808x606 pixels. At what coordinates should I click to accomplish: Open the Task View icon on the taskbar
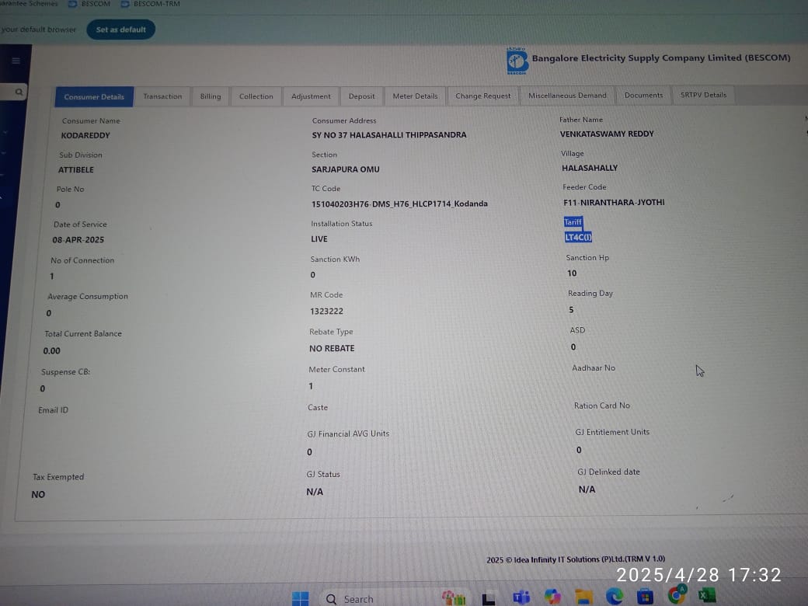coord(489,598)
